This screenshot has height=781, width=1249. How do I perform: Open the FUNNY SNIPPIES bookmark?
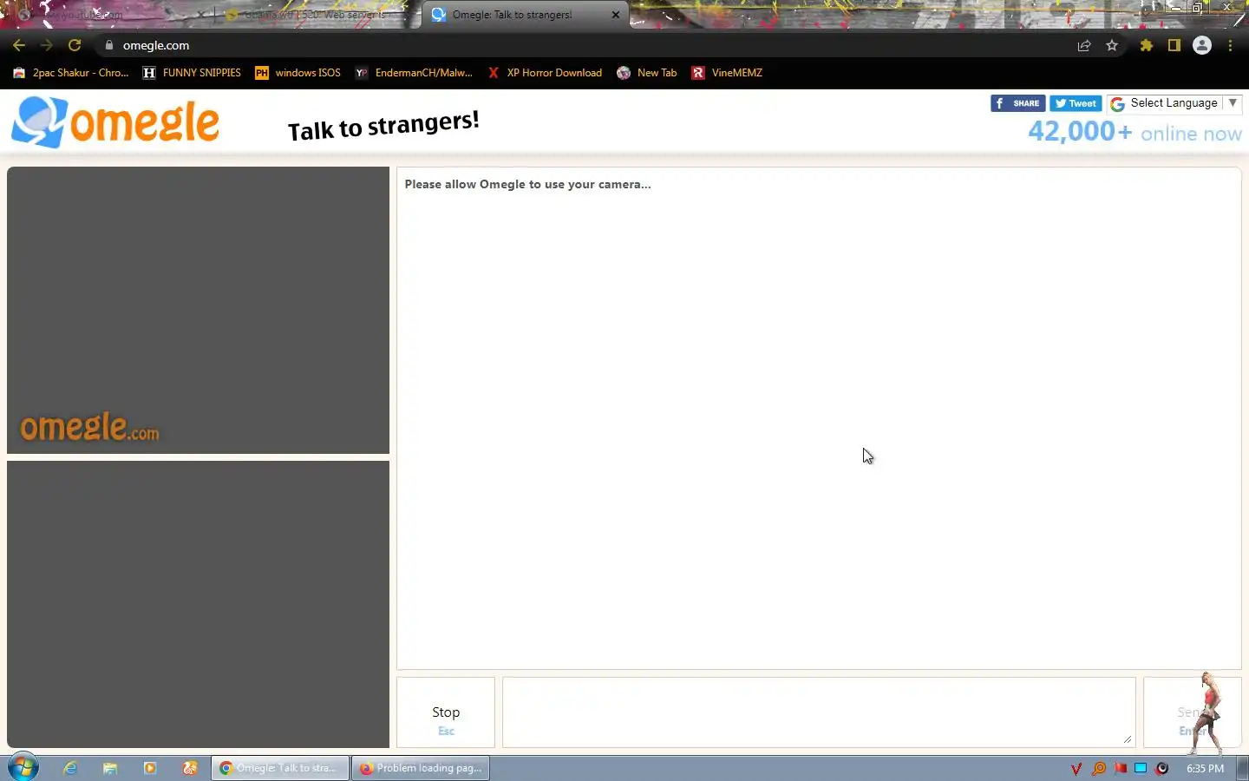click(192, 73)
